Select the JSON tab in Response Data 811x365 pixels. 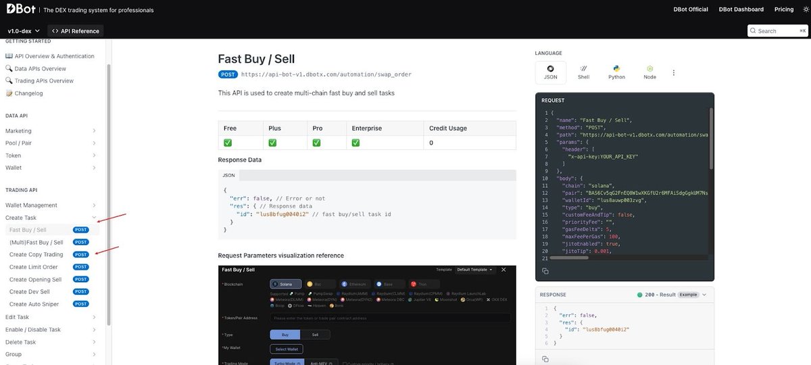pos(228,175)
